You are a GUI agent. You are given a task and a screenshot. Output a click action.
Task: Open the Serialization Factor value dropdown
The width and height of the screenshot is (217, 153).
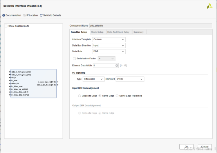click(107, 59)
